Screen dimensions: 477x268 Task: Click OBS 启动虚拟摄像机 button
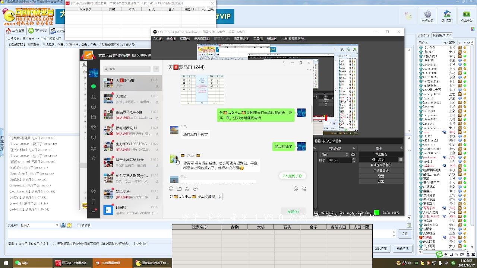381,165
